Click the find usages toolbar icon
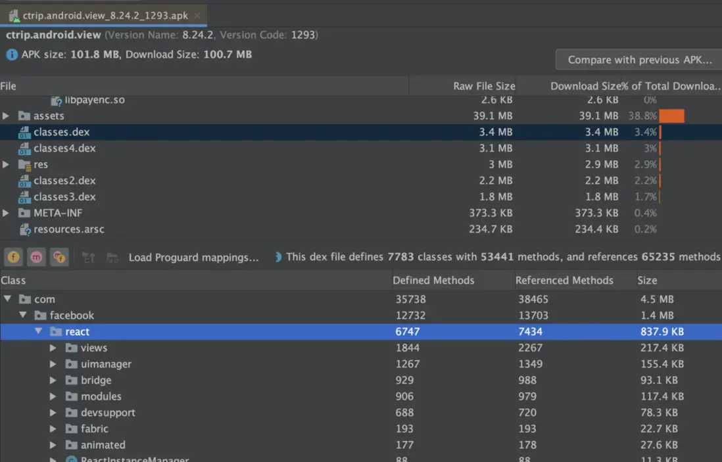The width and height of the screenshot is (722, 462). 112,258
